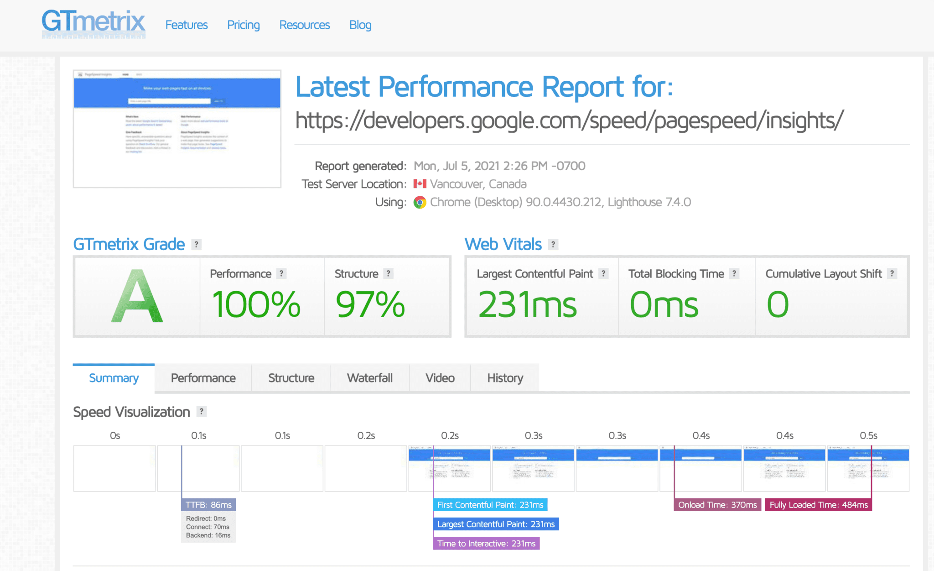
Task: Click the 97% structure score
Action: 370,304
